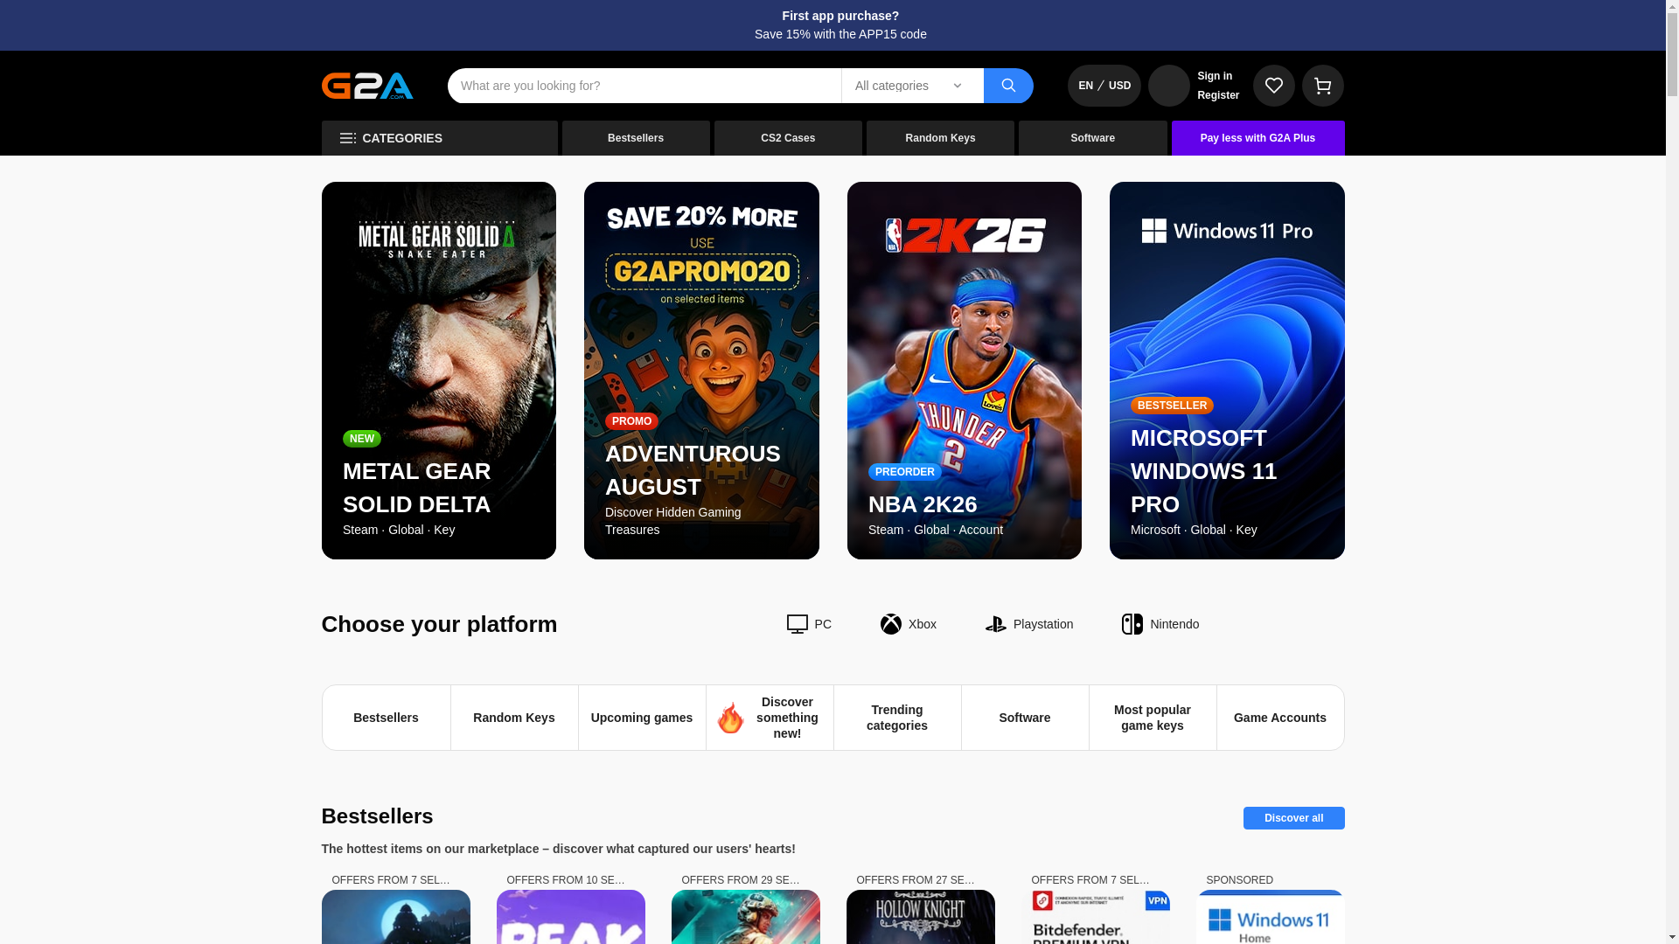Image resolution: width=1679 pixels, height=944 pixels.
Task: Click the Trending categories tile
Action: 897,718
